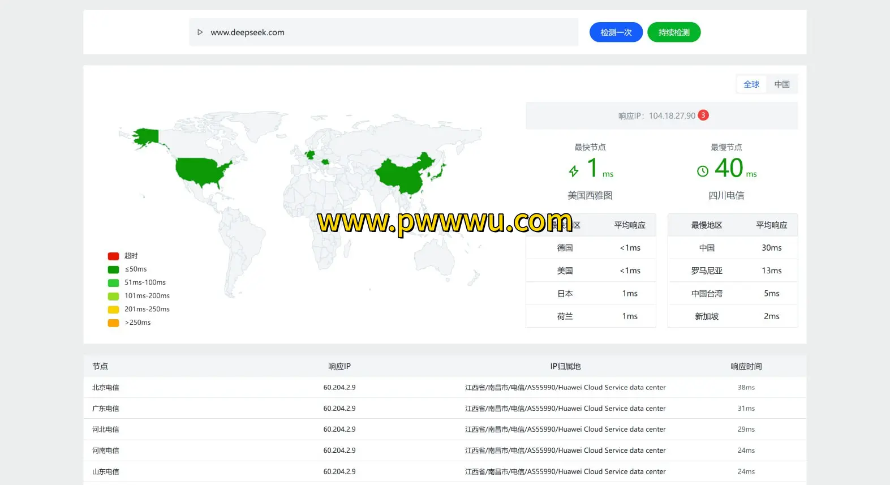Click the 新加坡 row in slowest regions
The width and height of the screenshot is (890, 485).
733,316
